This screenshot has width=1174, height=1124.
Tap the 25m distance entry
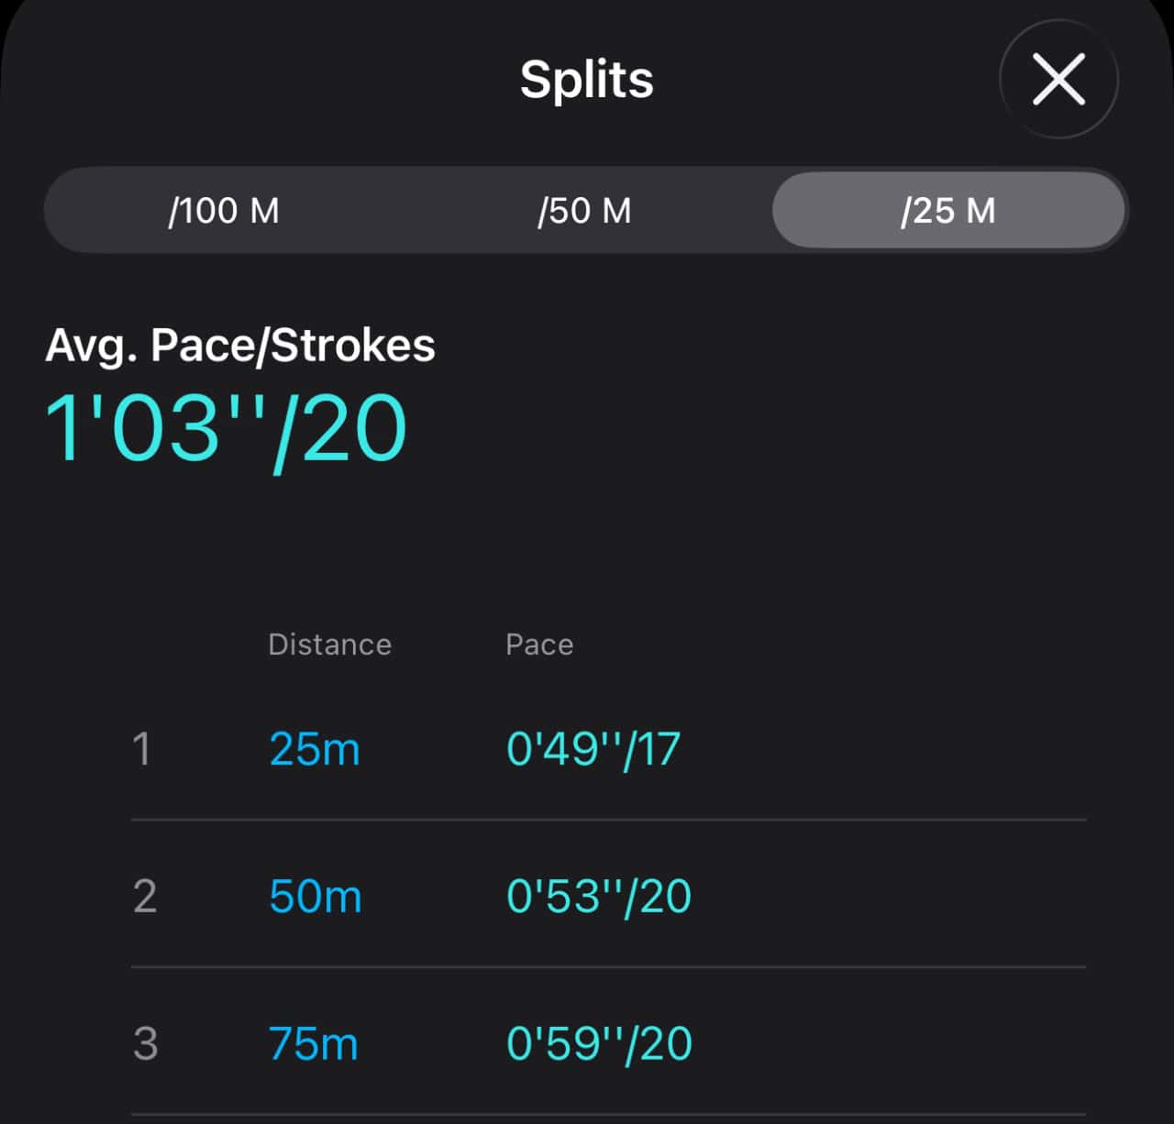(315, 749)
